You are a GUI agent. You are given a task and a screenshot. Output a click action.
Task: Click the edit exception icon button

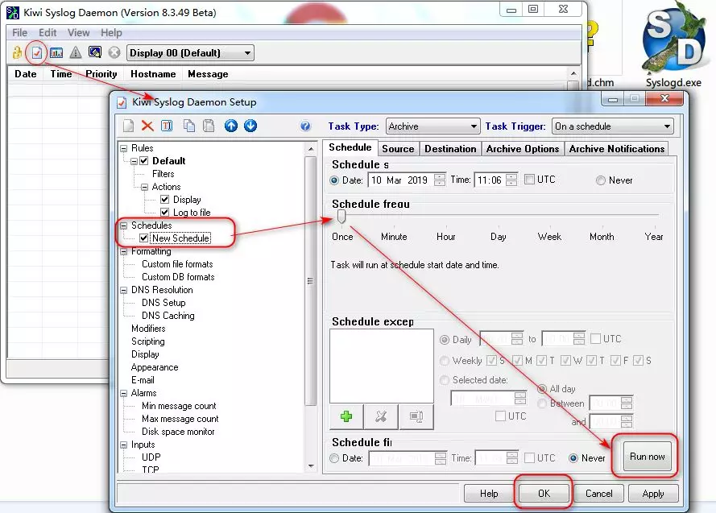416,416
